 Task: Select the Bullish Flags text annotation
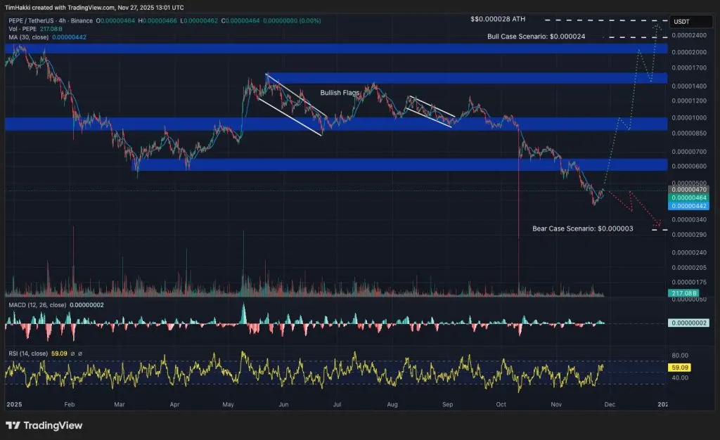[340, 92]
